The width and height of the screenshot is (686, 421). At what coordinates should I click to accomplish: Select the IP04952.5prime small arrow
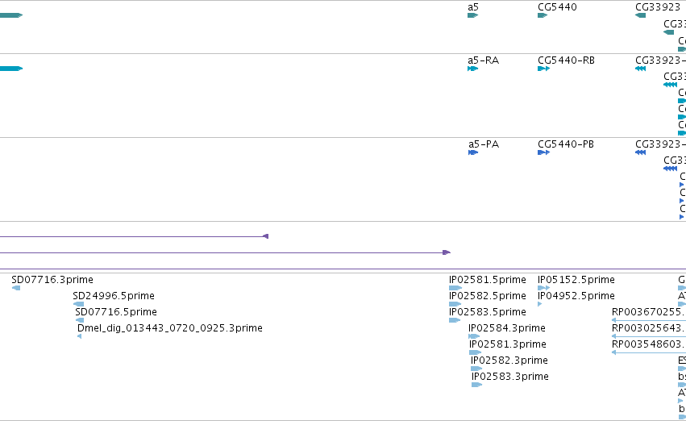[540, 304]
